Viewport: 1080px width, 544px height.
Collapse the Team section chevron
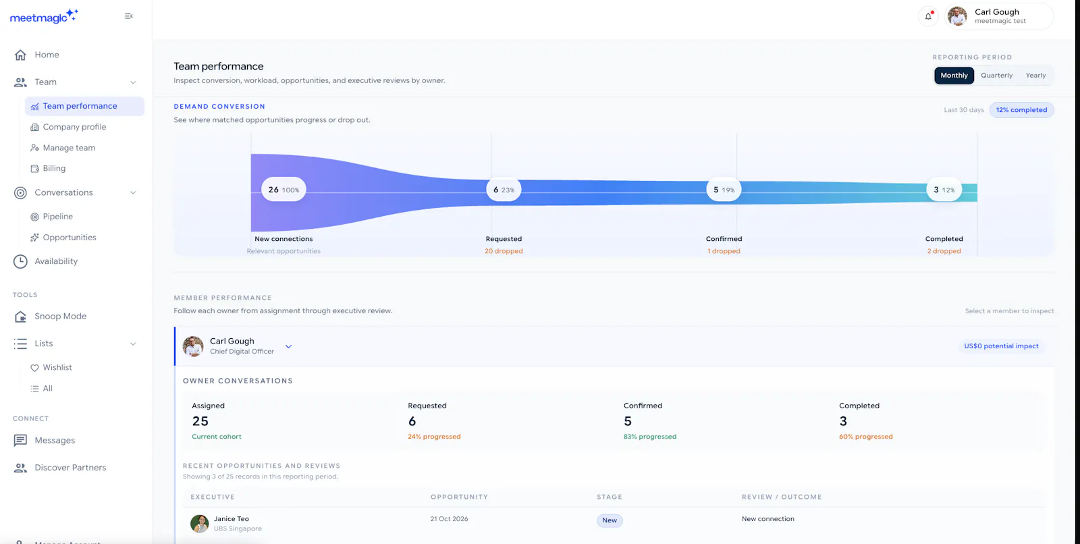click(133, 82)
